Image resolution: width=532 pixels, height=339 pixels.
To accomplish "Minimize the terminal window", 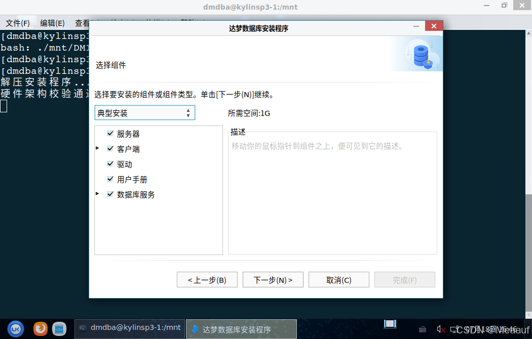I will [x=486, y=6].
